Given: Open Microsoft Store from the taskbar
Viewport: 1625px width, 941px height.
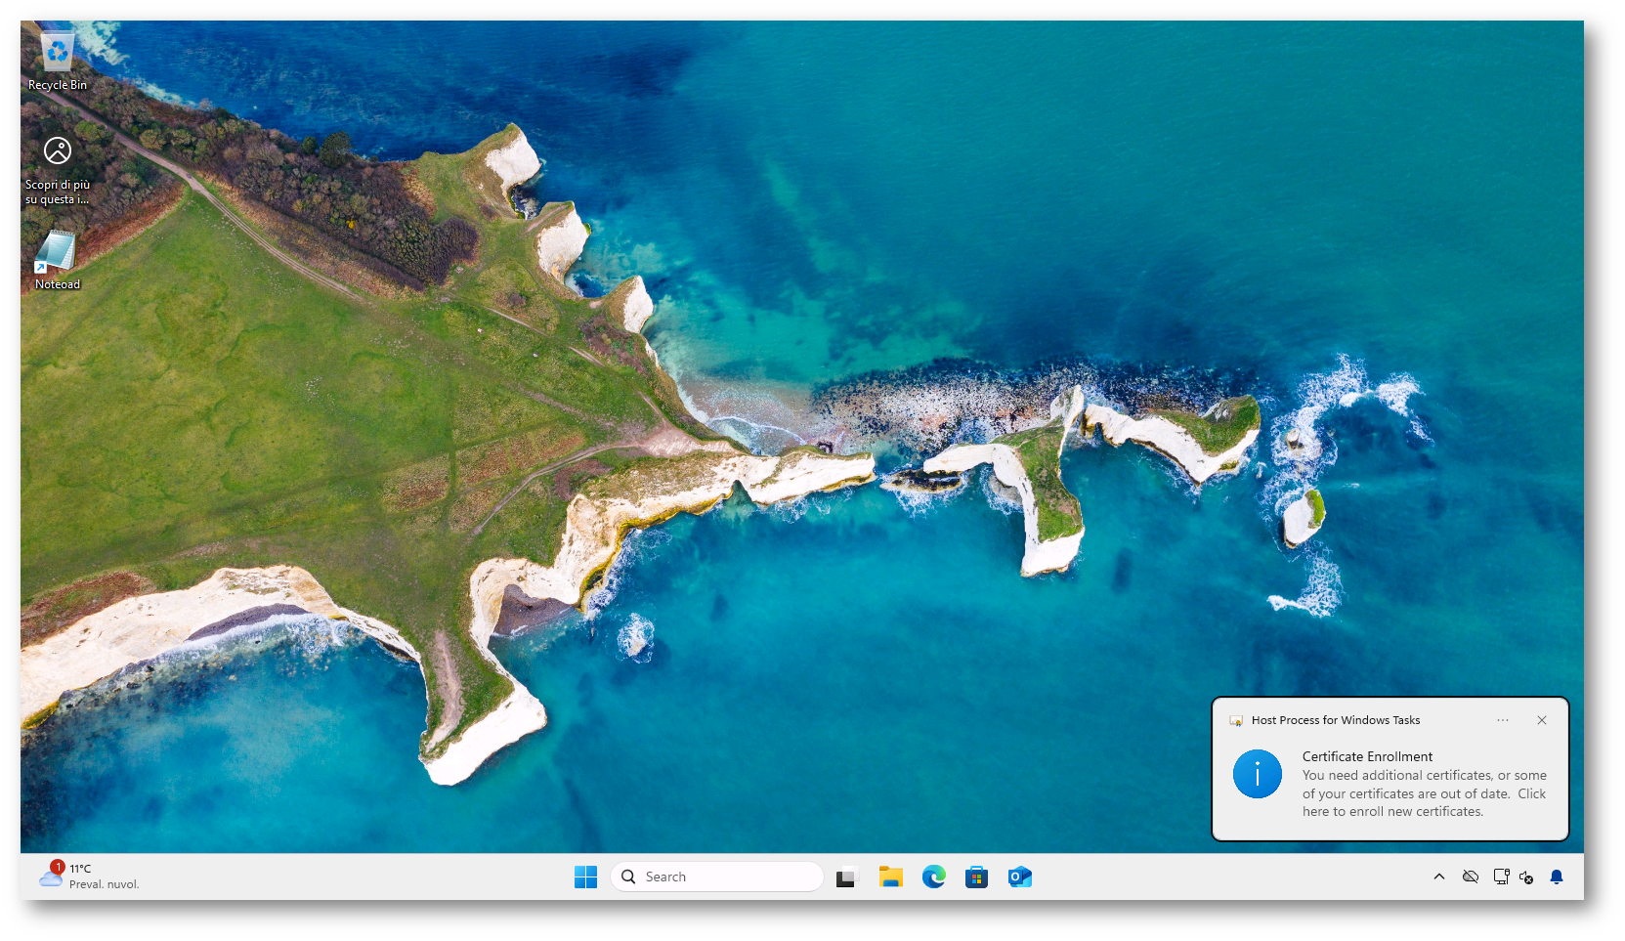Looking at the screenshot, I should point(976,877).
